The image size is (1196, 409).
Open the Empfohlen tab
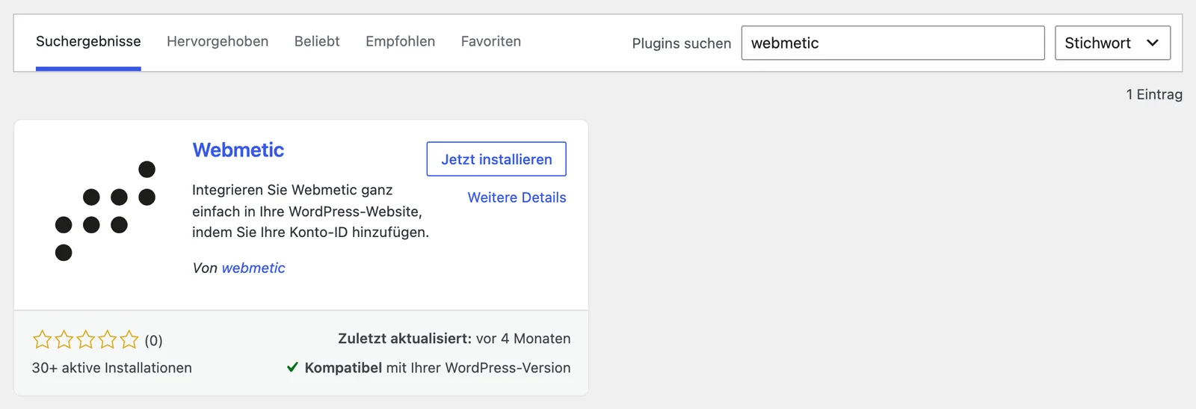[400, 42]
